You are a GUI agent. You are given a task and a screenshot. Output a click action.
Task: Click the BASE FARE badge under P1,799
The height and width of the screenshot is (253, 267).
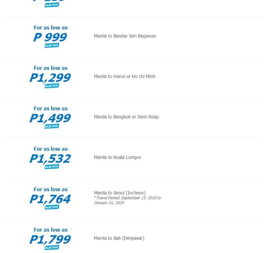[51, 247]
